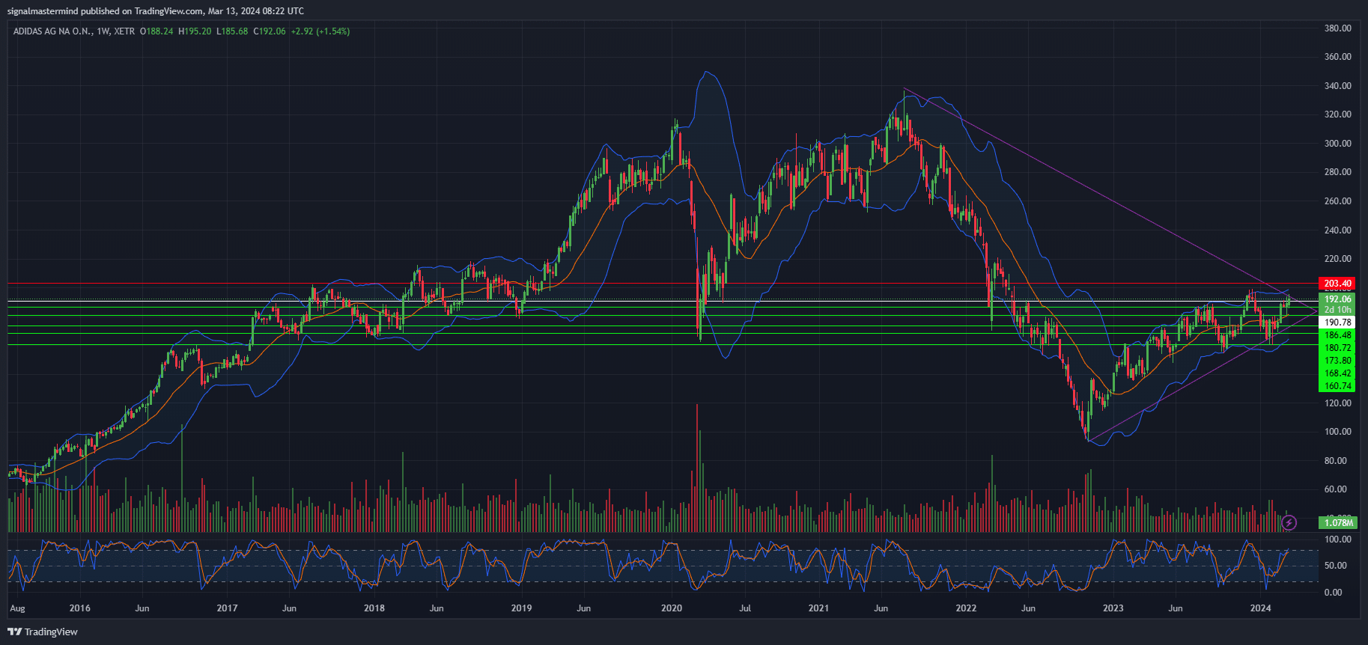The width and height of the screenshot is (1368, 645).
Task: Click the Aug label on time axis
Action: click(17, 608)
